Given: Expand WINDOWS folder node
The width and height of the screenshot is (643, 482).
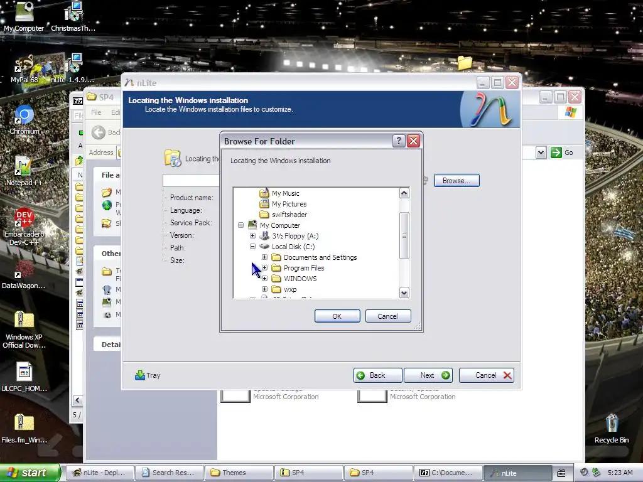Looking at the screenshot, I should [x=264, y=278].
